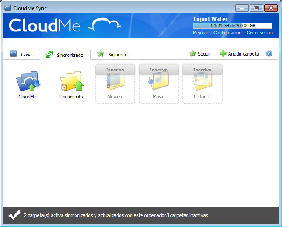Click the CloudMe folder name label

coord(28,97)
